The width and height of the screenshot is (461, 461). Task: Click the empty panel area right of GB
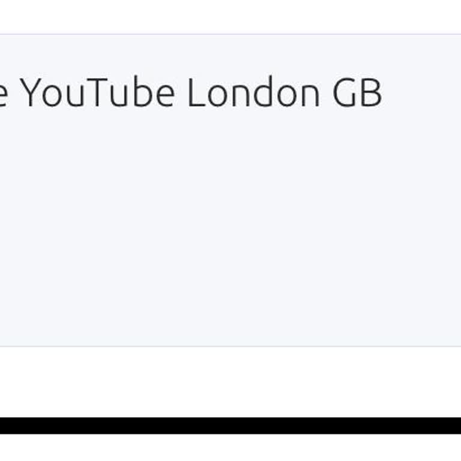420,94
